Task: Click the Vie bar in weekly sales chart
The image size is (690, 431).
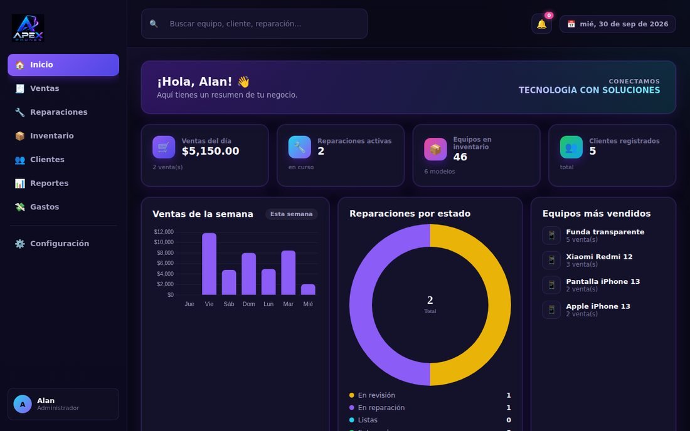Action: pyautogui.click(x=209, y=264)
